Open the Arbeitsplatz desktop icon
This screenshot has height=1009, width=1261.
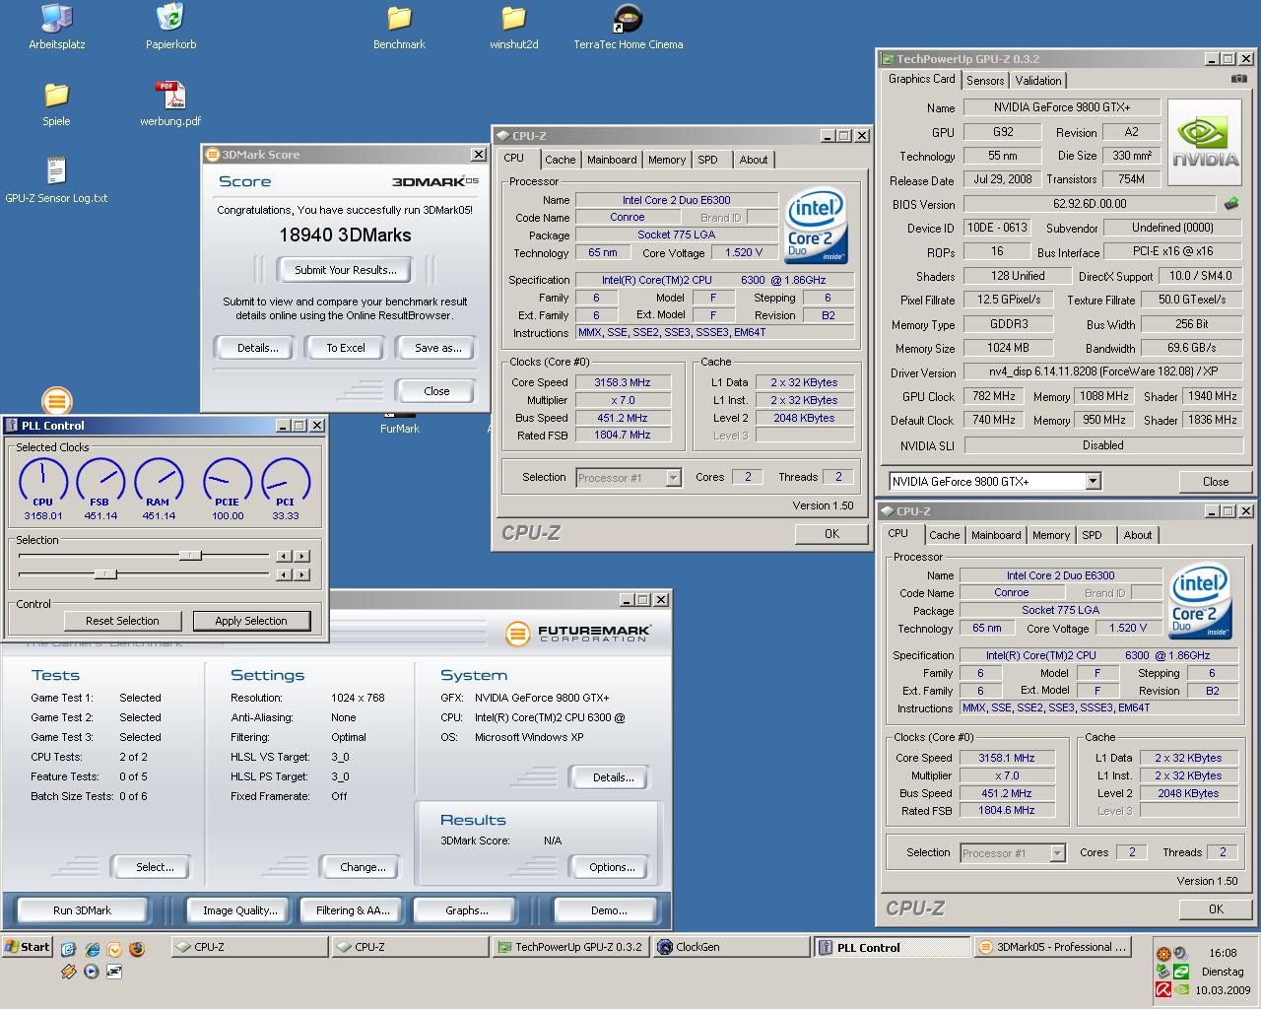point(56,27)
